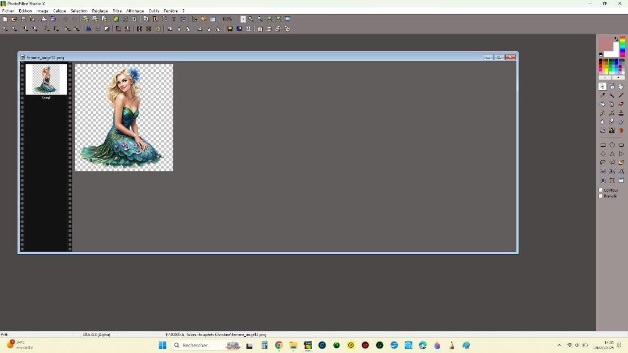
Task: Enable the Remplir checkbox
Action: tap(601, 196)
